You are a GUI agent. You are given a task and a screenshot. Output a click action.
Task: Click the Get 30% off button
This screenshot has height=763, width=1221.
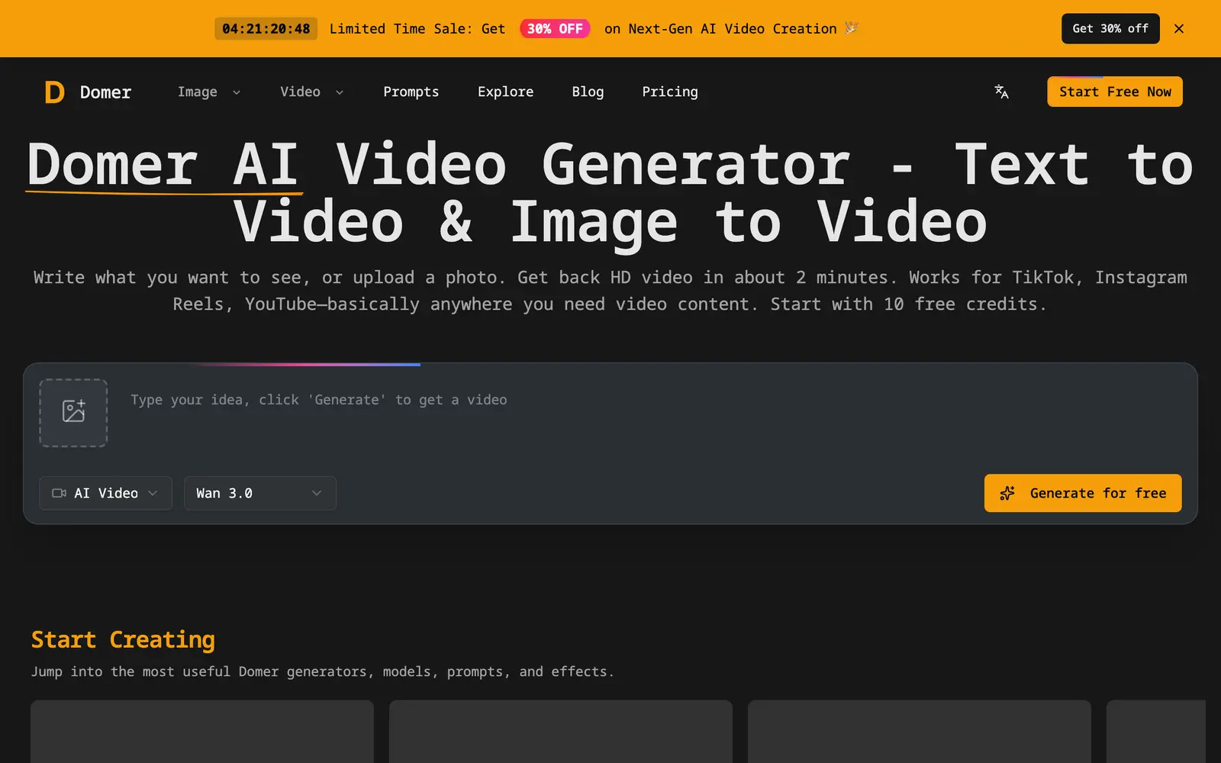click(1110, 28)
